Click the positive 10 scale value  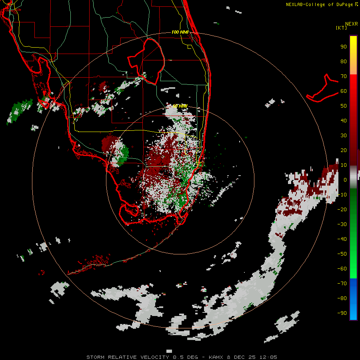(x=344, y=165)
